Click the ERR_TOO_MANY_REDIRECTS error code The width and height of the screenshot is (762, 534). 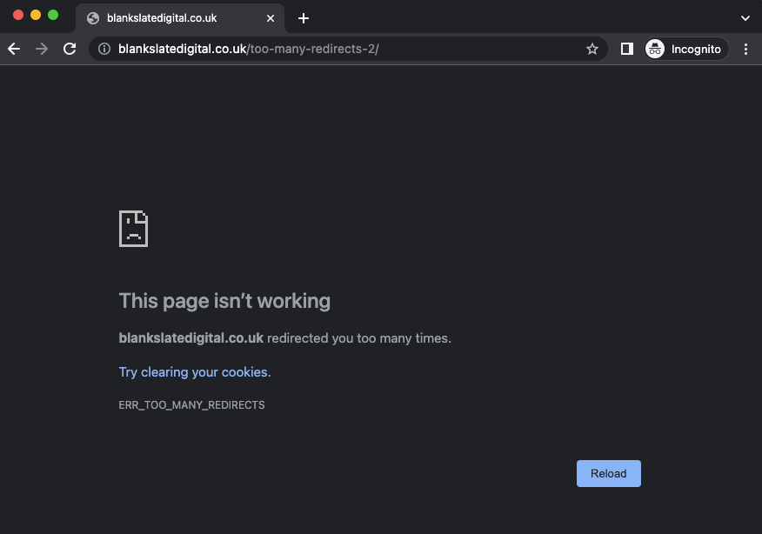[x=192, y=405]
